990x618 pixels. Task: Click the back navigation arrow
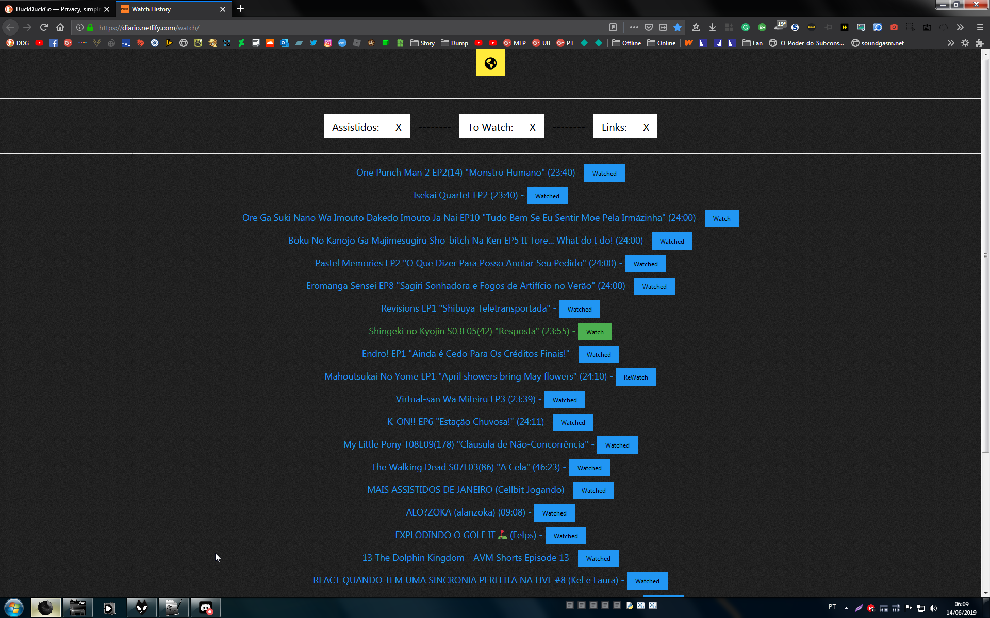point(10,27)
